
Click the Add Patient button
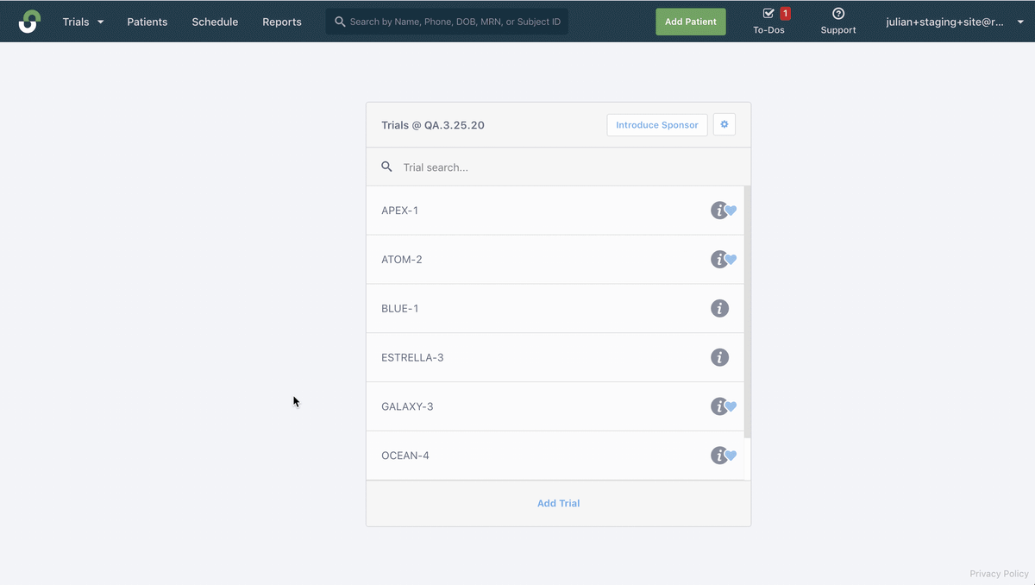coord(690,21)
